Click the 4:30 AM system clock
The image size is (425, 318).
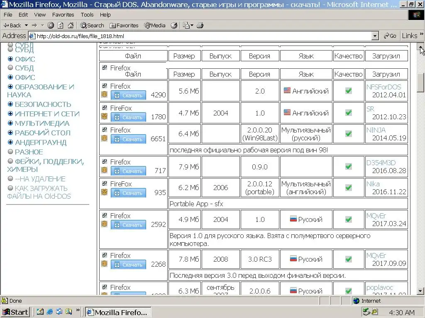pyautogui.click(x=401, y=313)
